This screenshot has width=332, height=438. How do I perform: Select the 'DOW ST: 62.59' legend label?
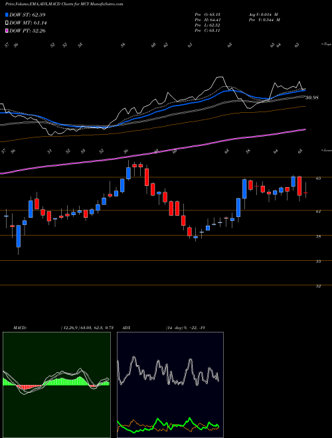tap(27, 15)
